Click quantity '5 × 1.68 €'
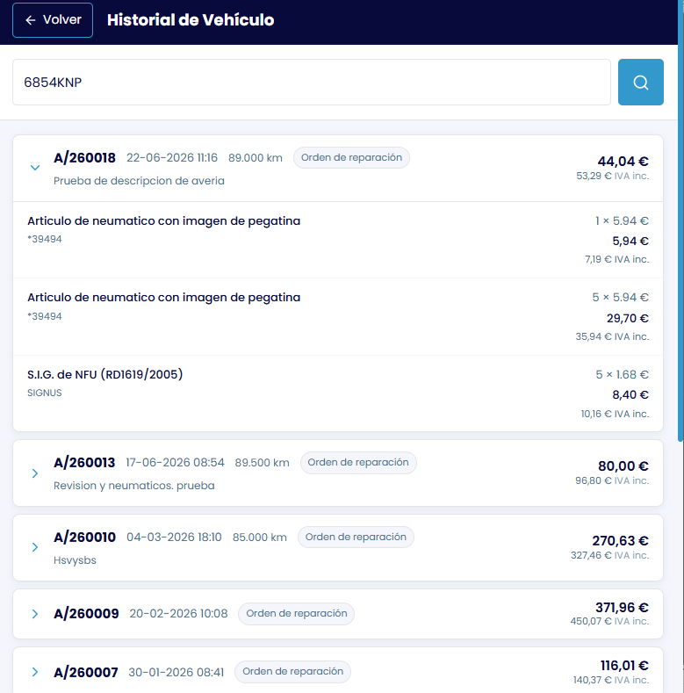Image resolution: width=684 pixels, height=693 pixels. [x=623, y=375]
